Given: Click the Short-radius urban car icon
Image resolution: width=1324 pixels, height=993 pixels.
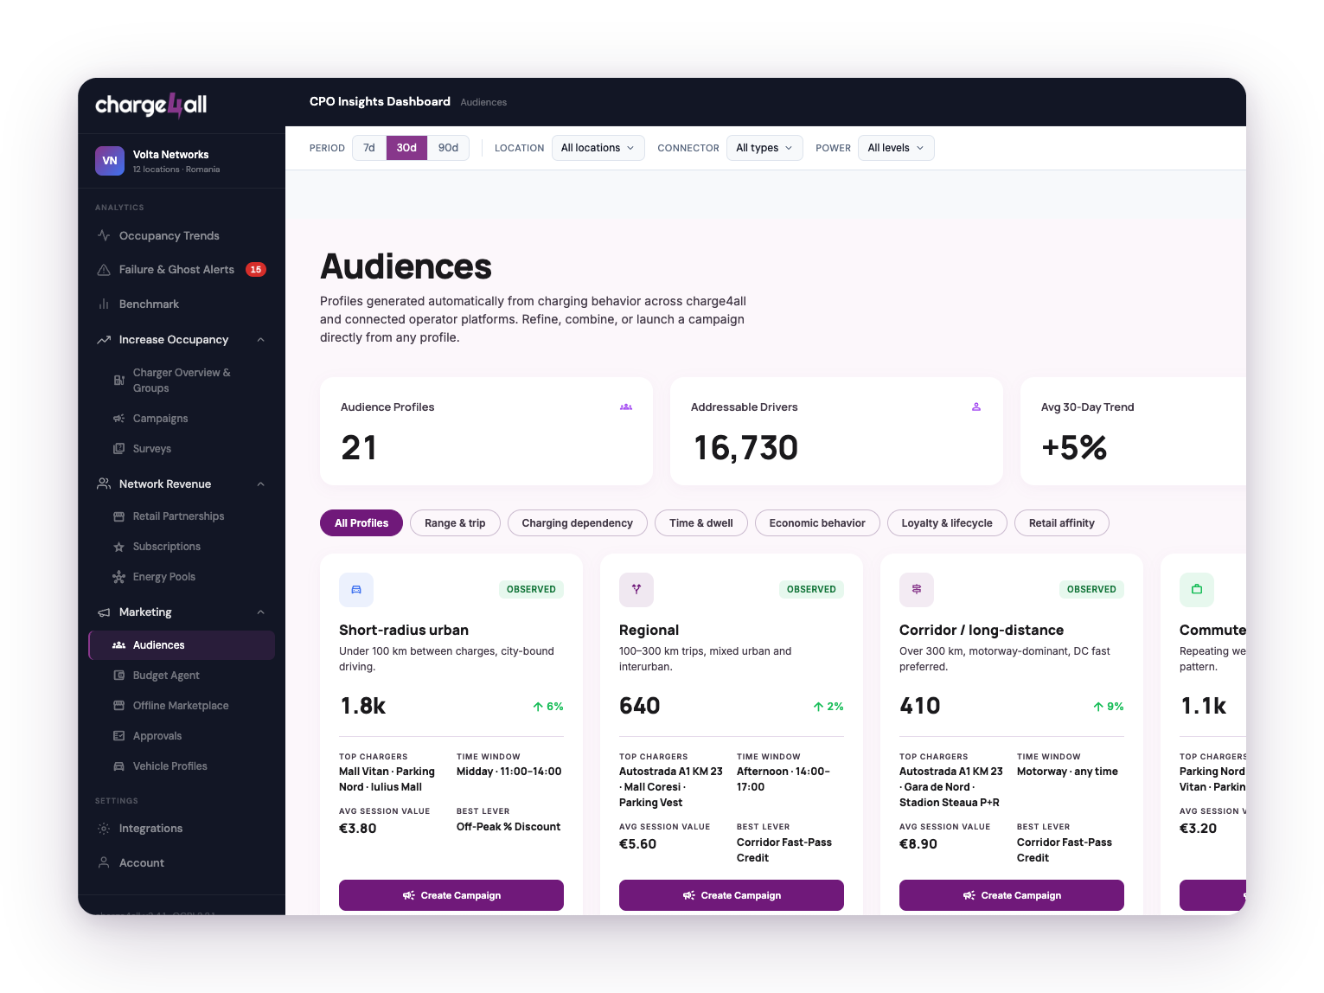Looking at the screenshot, I should pos(356,589).
